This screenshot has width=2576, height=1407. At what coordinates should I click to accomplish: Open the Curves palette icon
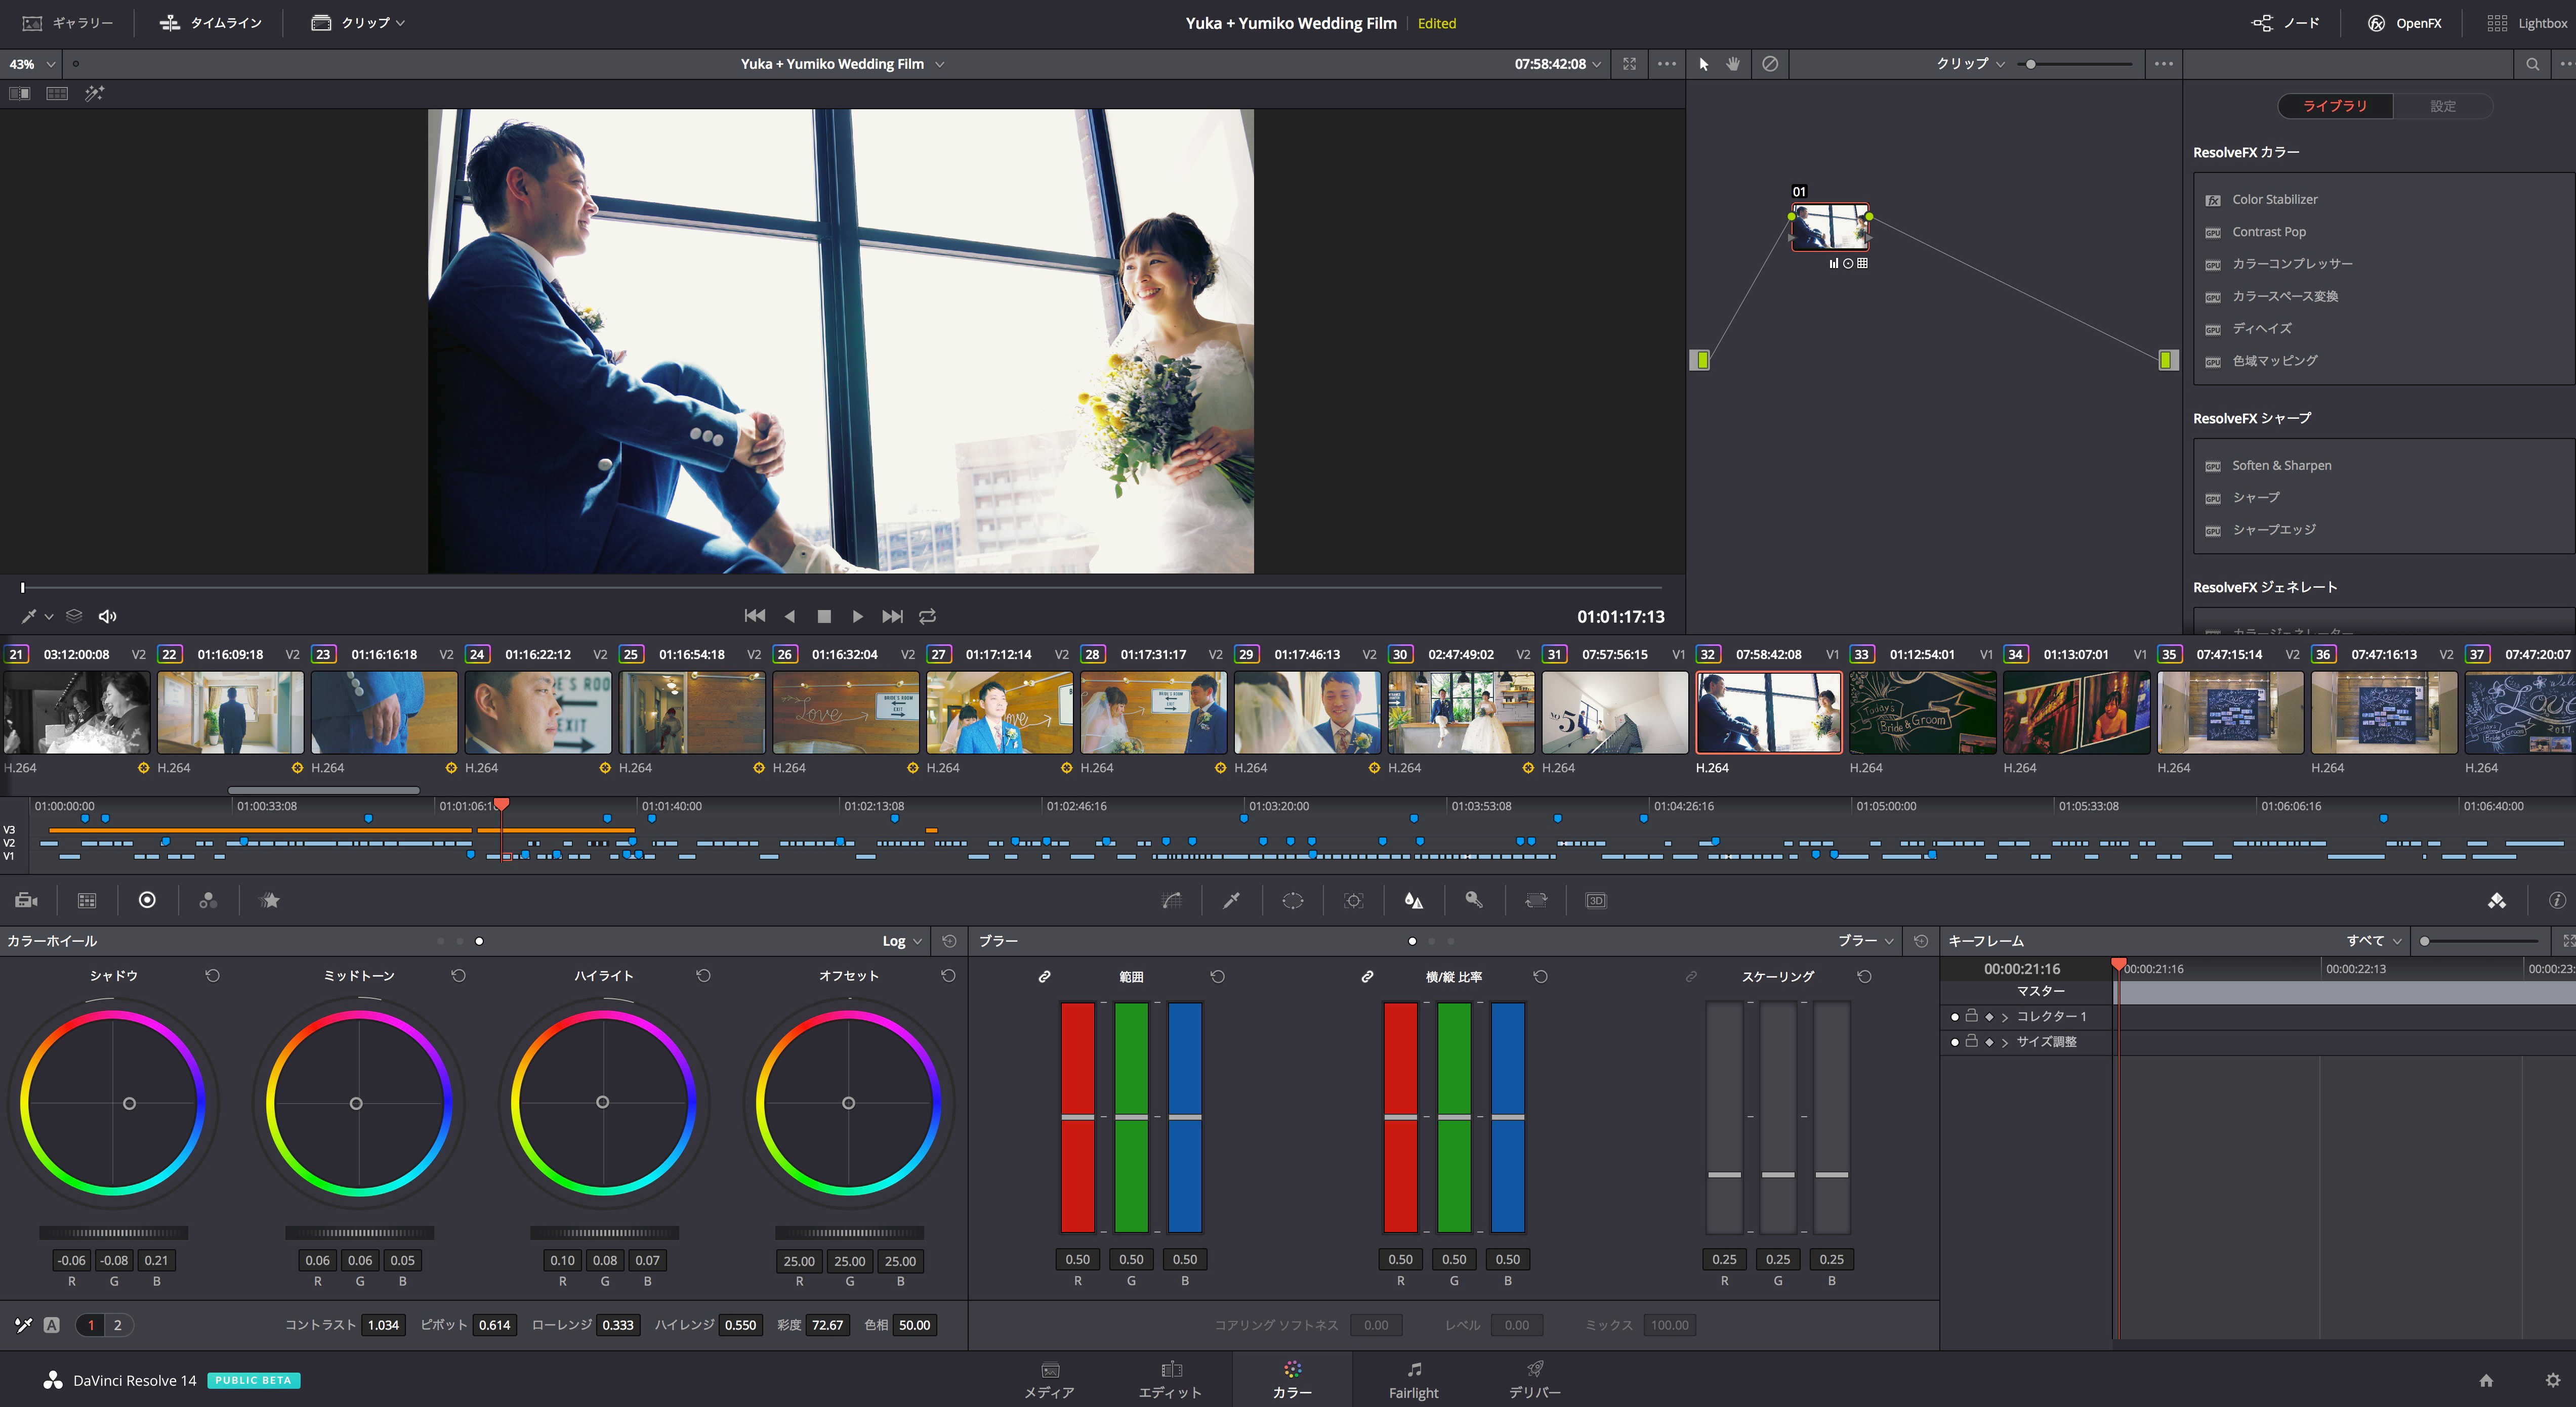[1171, 900]
